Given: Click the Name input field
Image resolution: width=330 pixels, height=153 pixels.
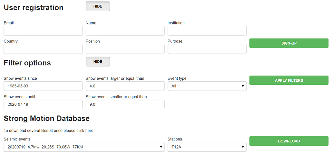Looking at the screenshot, I should pyautogui.click(x=125, y=31).
